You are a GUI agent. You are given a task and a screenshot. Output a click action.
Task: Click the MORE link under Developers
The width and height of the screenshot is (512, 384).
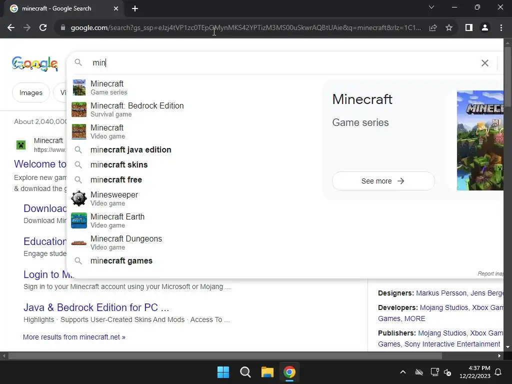click(414, 318)
